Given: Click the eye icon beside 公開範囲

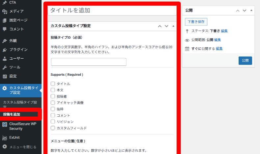Looking at the screenshot, I should tap(187, 40).
